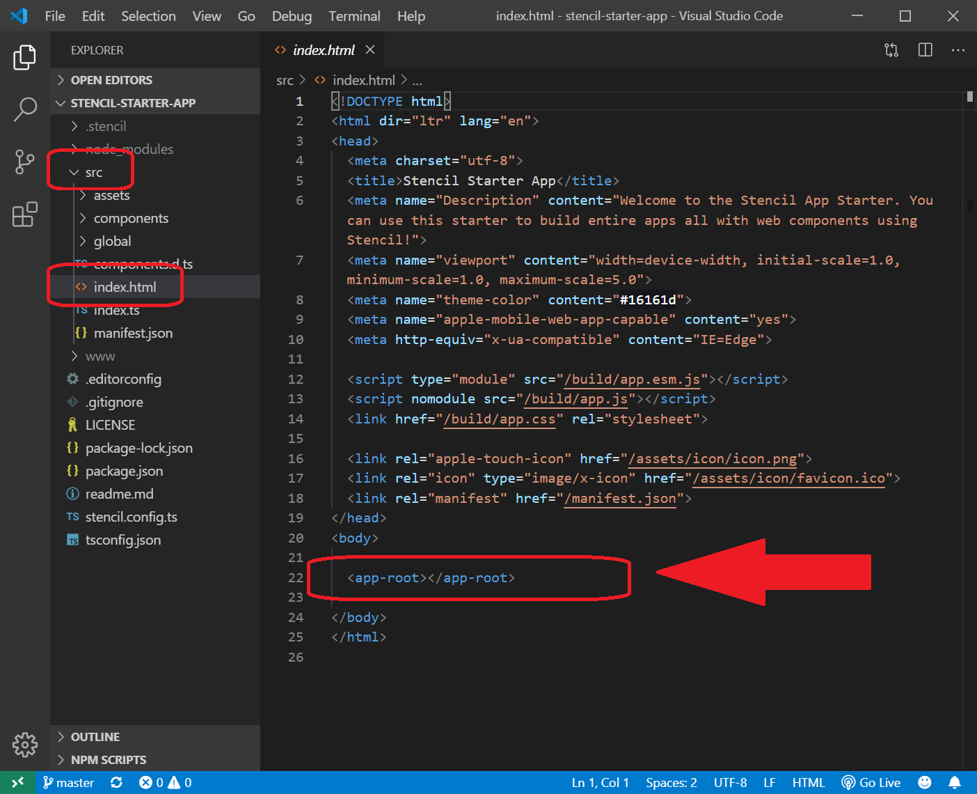977x794 pixels.
Task: Open the Terminal menu
Action: pos(354,16)
